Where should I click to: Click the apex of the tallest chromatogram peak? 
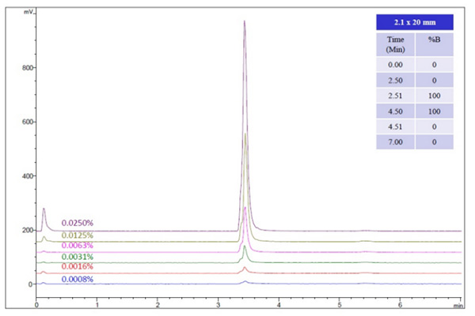coord(245,21)
